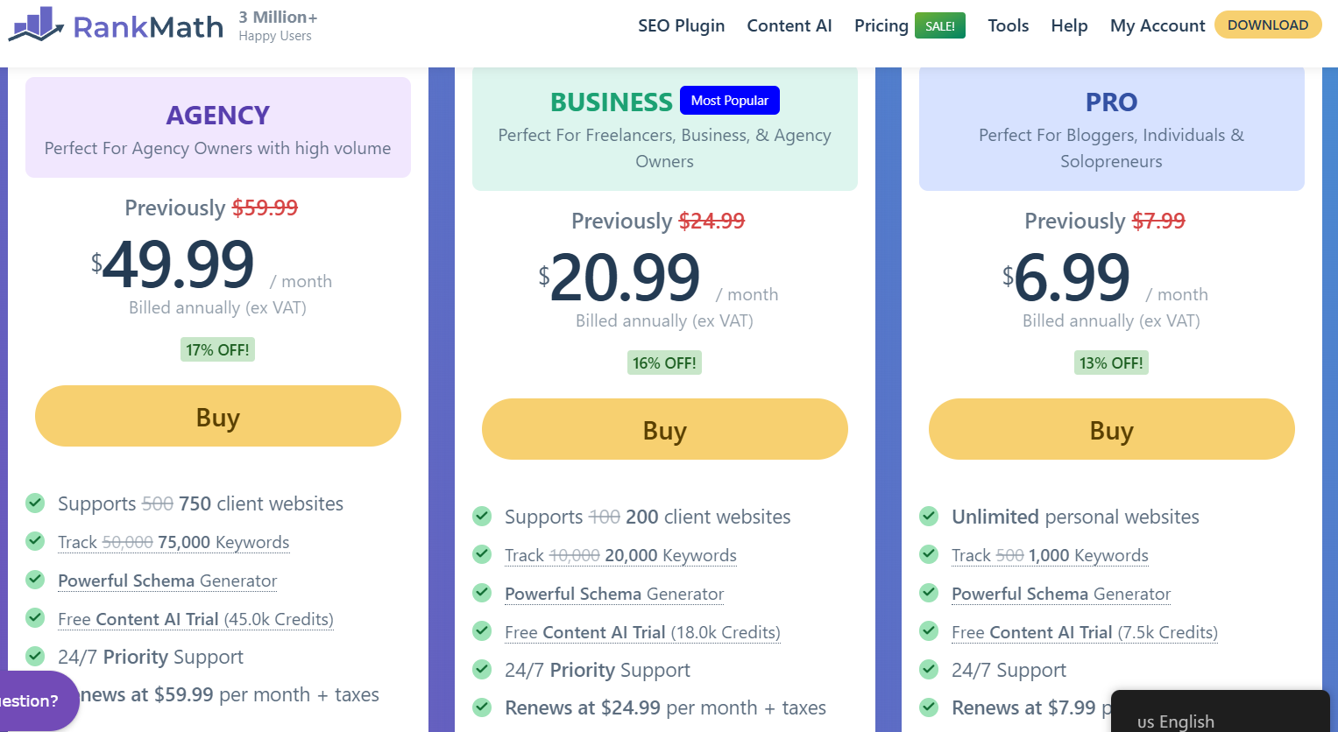Click the green SALE! badge in navigation
Viewport: 1338px width, 732px height.
coord(940,25)
